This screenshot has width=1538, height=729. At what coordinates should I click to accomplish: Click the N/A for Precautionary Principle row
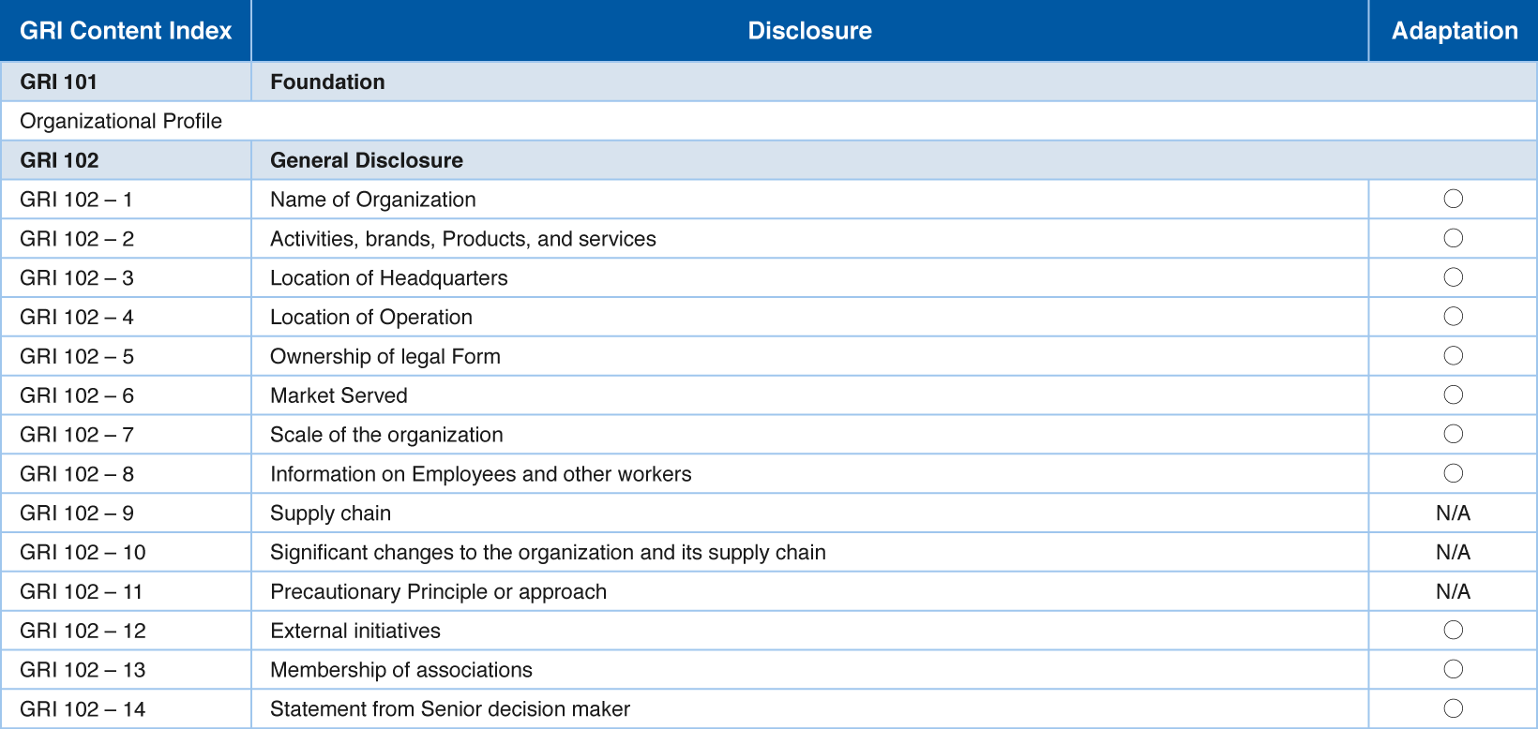click(x=1454, y=592)
